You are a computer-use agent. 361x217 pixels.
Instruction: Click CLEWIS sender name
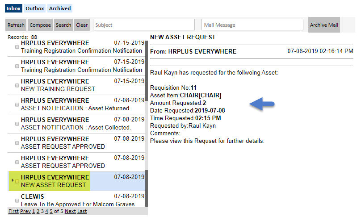33,196
